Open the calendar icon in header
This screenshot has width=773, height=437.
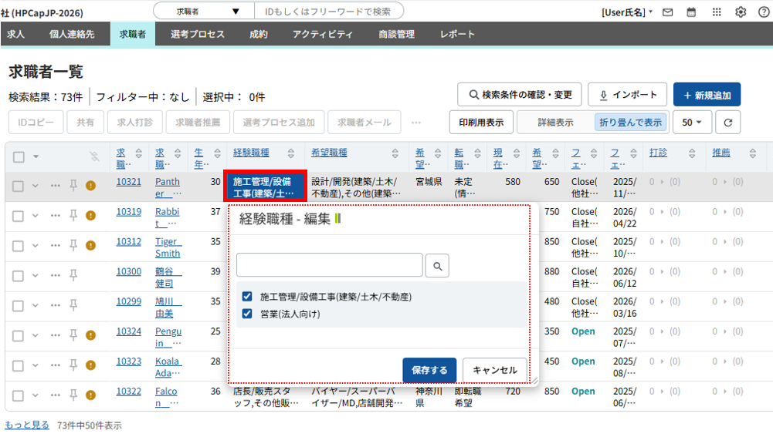tap(691, 12)
